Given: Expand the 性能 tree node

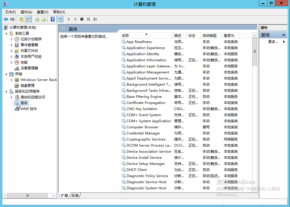Looking at the screenshot, I should (x=12, y=62).
